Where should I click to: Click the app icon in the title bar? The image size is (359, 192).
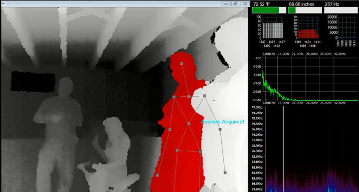[x=3, y=3]
